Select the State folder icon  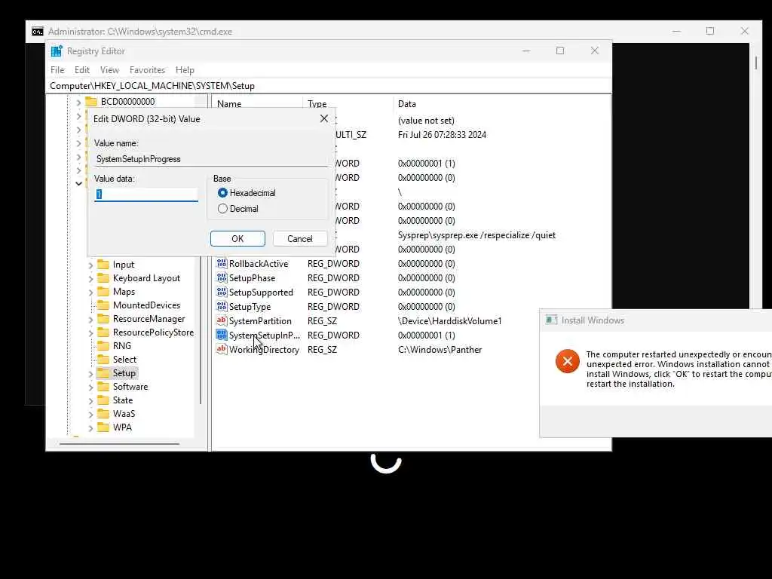coord(103,400)
